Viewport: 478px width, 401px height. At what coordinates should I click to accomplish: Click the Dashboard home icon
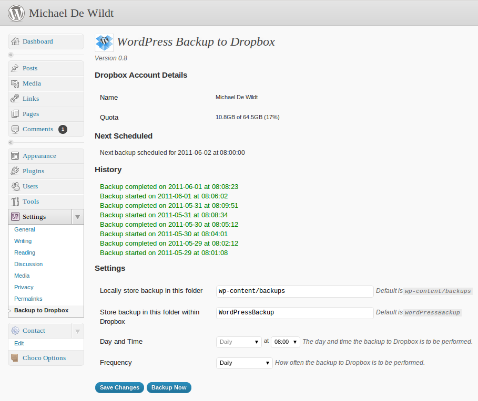[x=15, y=41]
